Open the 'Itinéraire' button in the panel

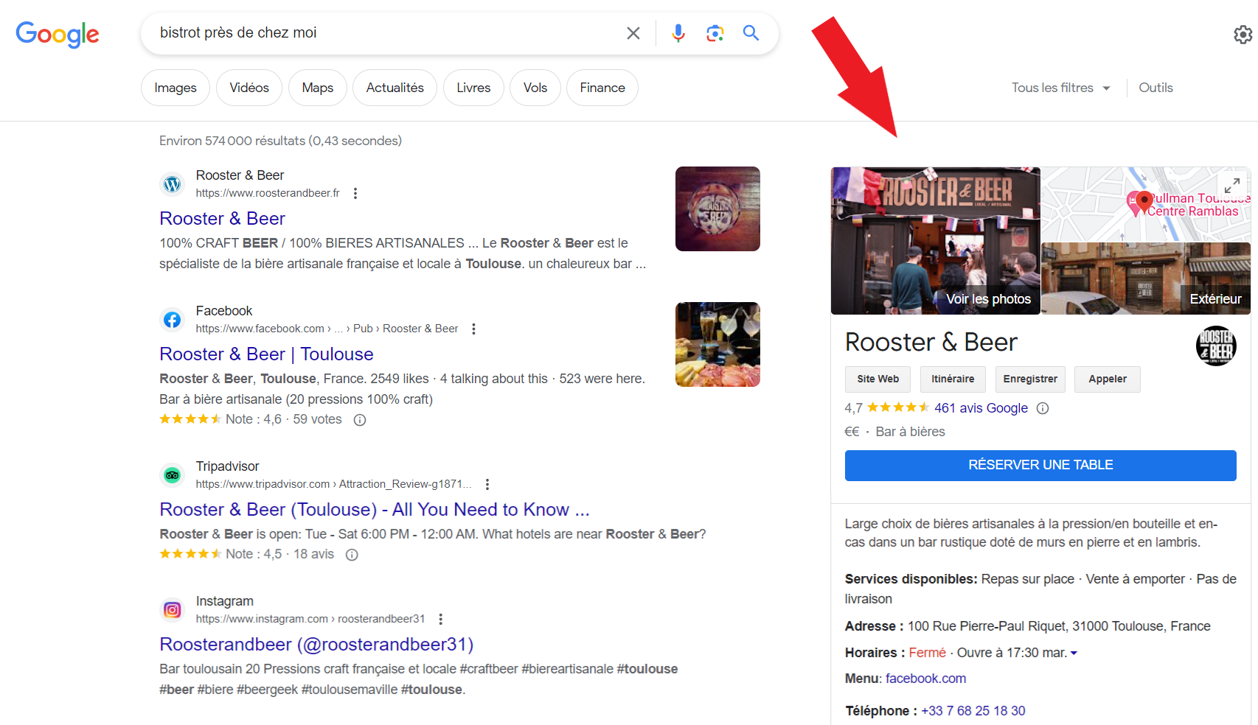point(953,379)
